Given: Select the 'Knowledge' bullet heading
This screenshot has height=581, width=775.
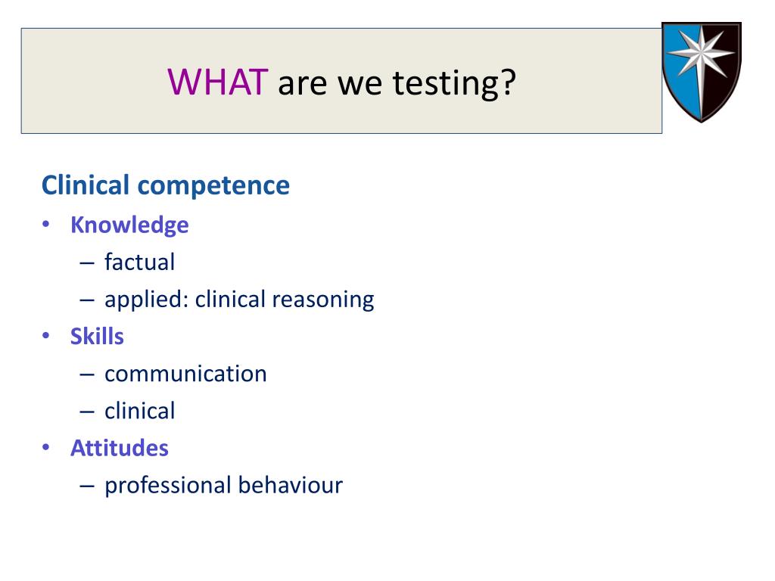Looking at the screenshot, I should [x=129, y=225].
